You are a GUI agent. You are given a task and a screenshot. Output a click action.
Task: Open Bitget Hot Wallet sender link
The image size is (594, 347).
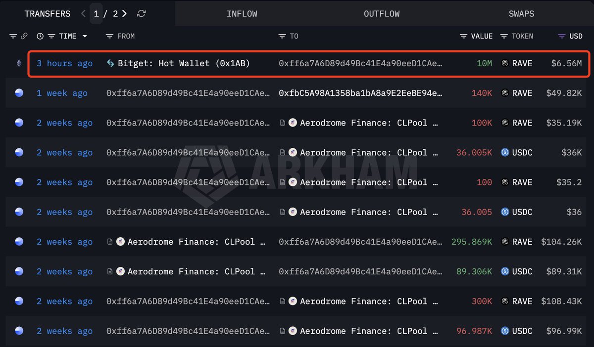click(x=183, y=63)
